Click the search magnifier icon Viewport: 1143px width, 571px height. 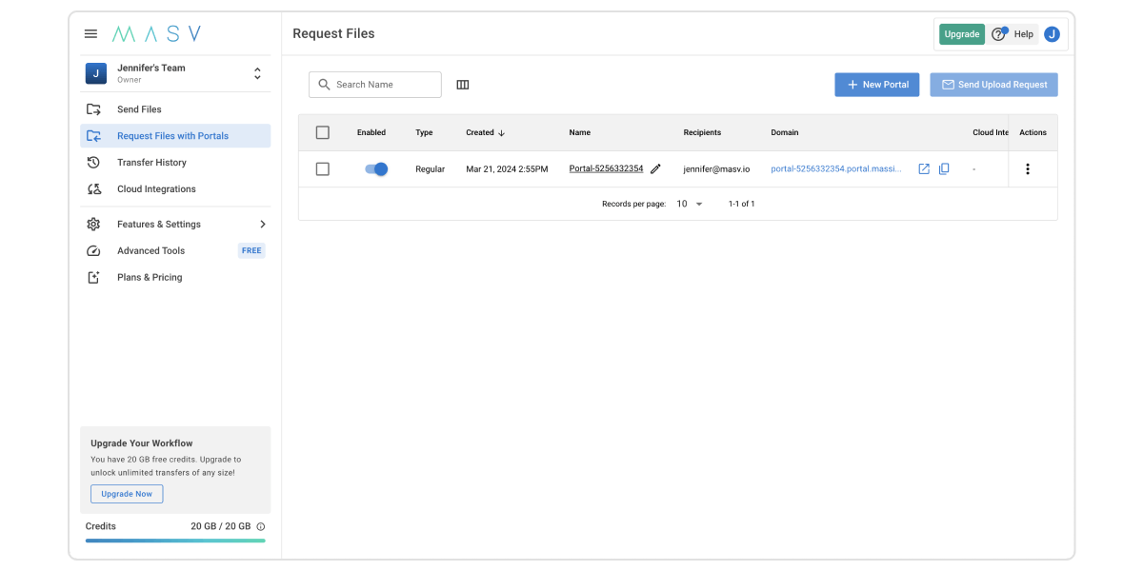coord(325,85)
